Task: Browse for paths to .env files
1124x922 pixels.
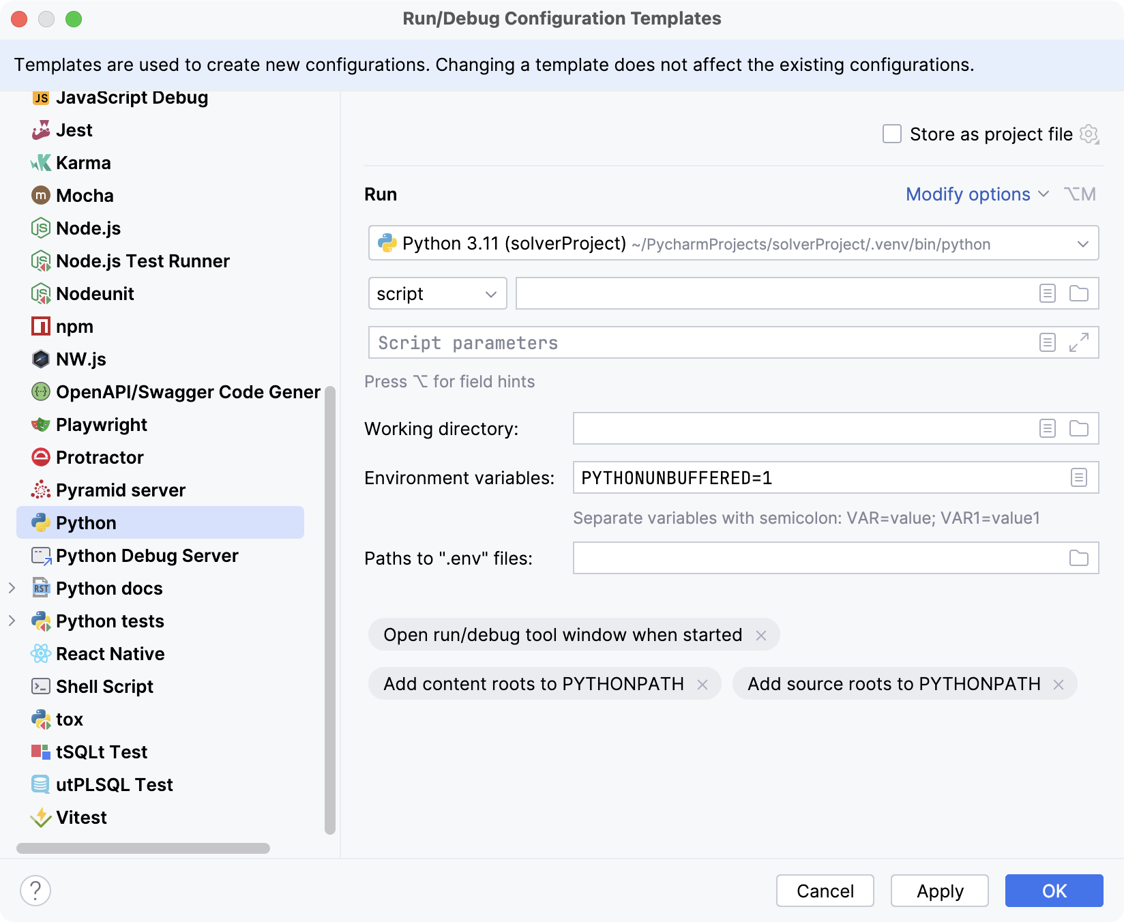Action: [1078, 558]
